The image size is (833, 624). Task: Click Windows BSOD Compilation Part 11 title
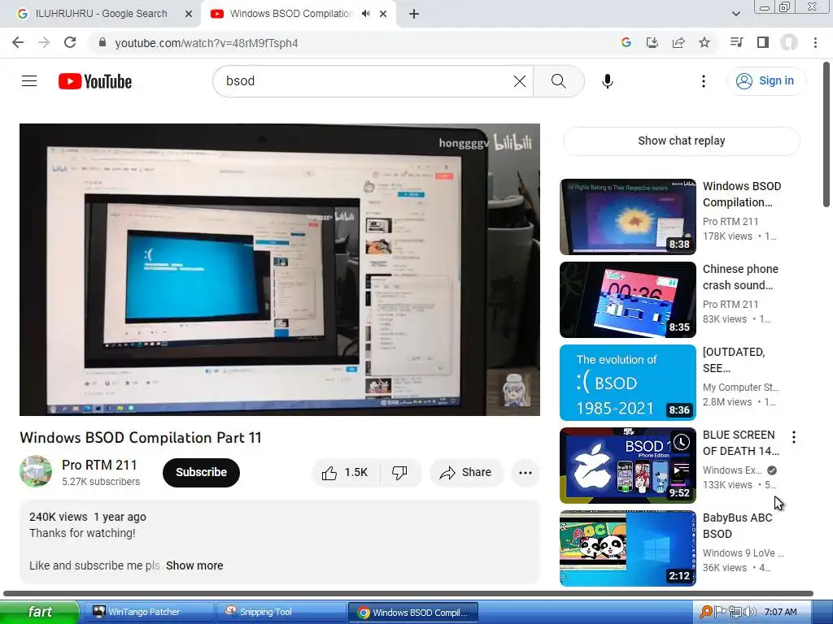click(141, 438)
